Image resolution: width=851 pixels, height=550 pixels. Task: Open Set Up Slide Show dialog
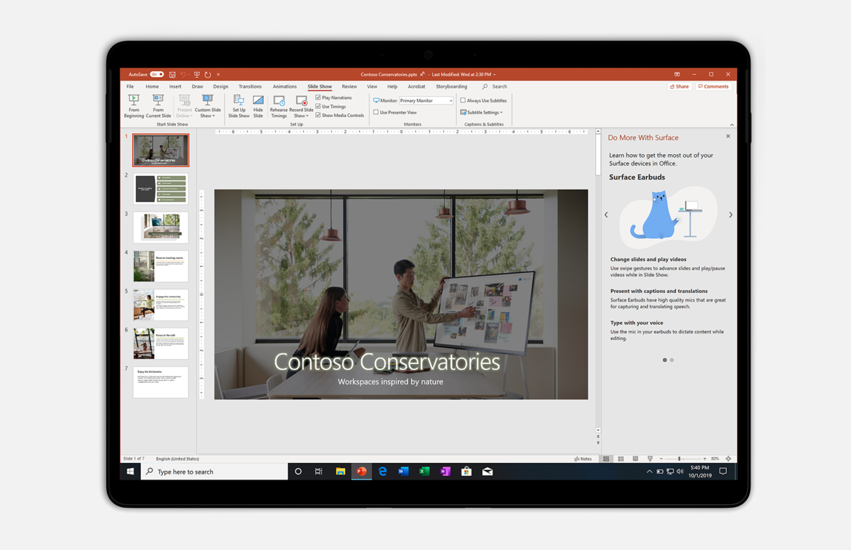(239, 106)
